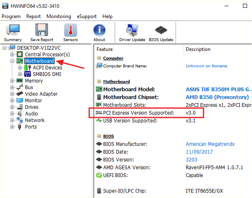Select the SMBIOS DMI tree label

(x=47, y=74)
